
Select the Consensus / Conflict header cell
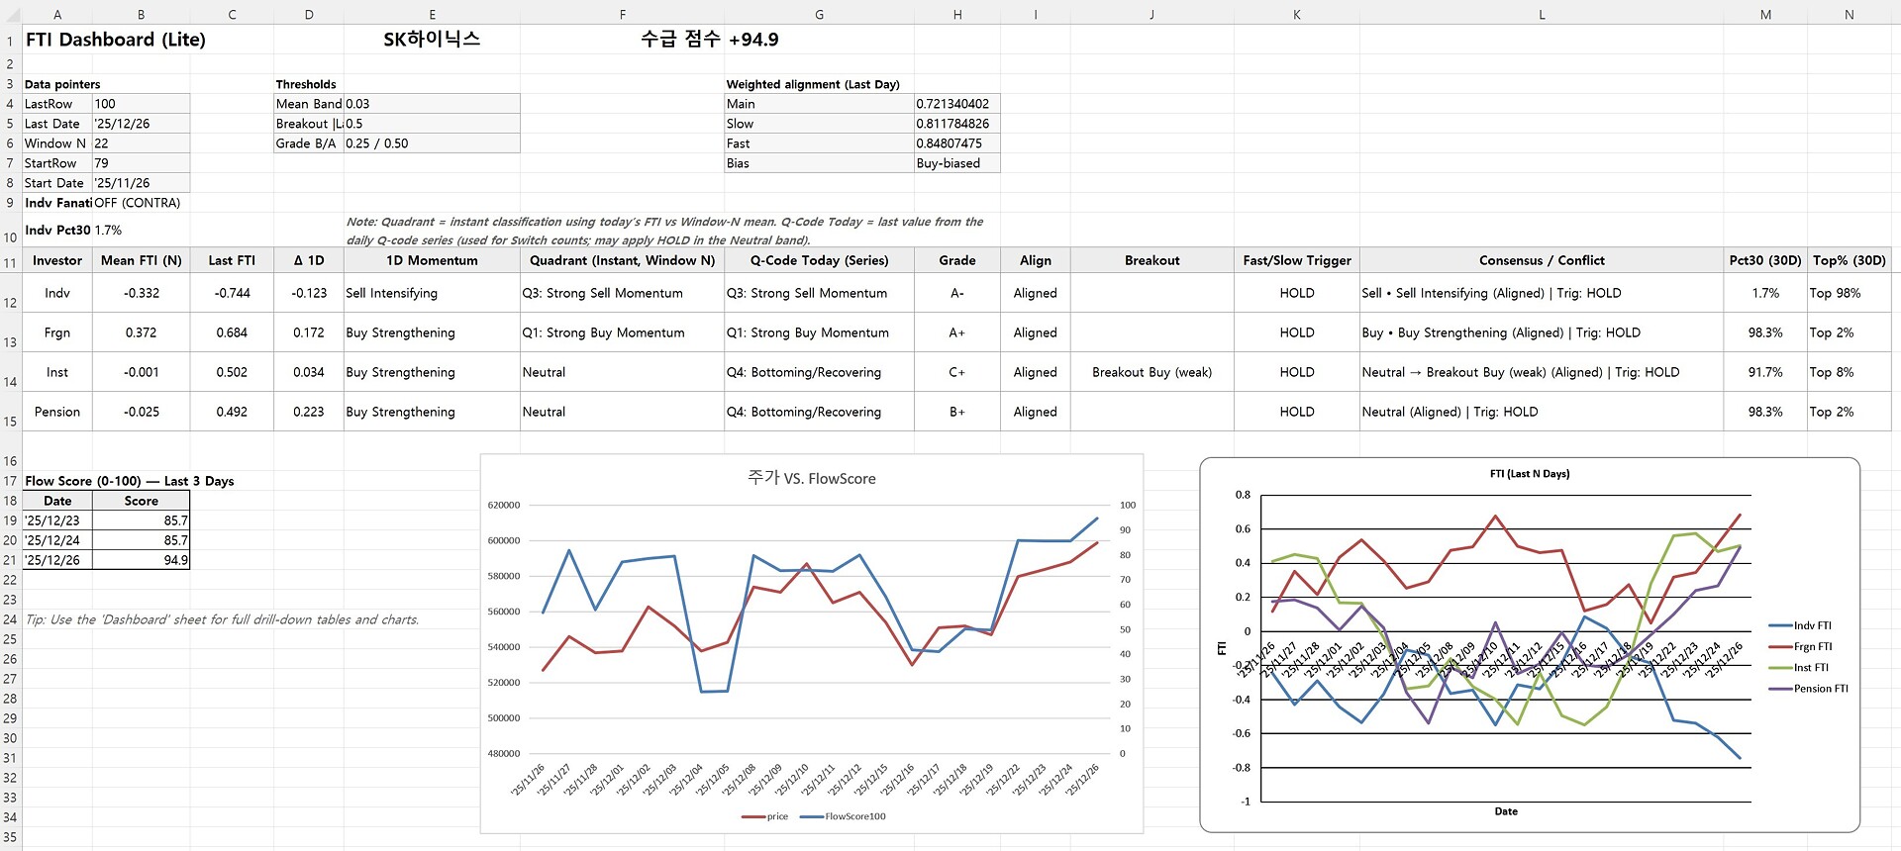(1541, 260)
